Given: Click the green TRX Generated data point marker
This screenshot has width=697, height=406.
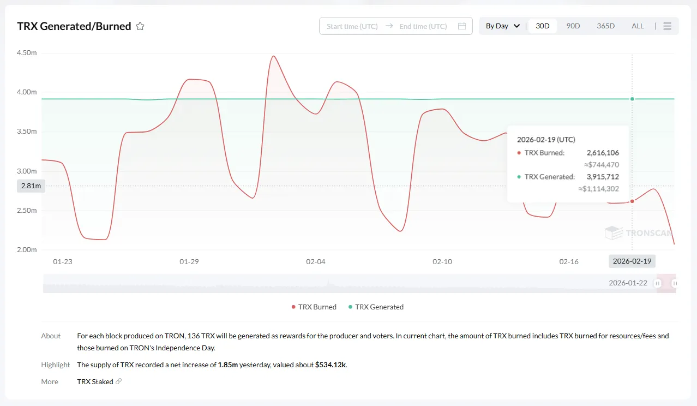Looking at the screenshot, I should tap(632, 99).
